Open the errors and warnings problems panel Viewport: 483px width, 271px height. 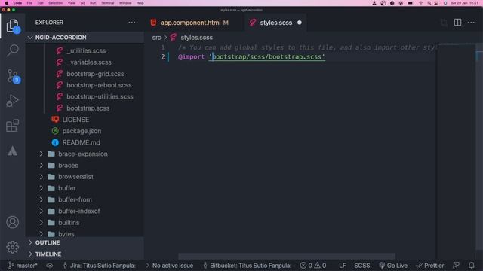point(313,266)
